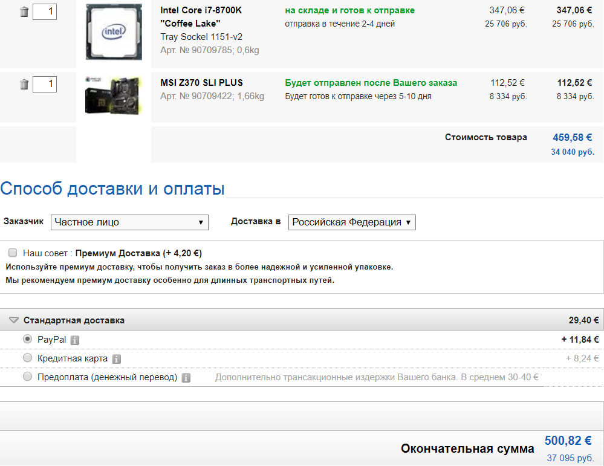Collapse Стандартная доставка section

pyautogui.click(x=14, y=320)
